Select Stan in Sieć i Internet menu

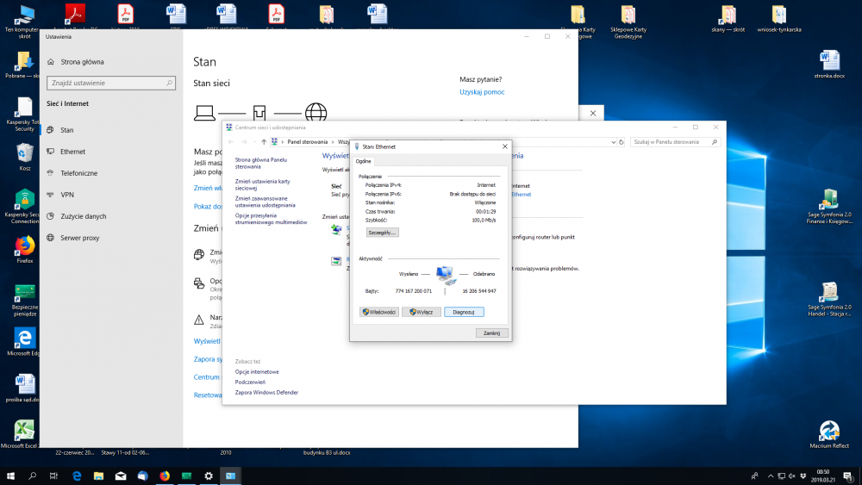click(x=67, y=130)
